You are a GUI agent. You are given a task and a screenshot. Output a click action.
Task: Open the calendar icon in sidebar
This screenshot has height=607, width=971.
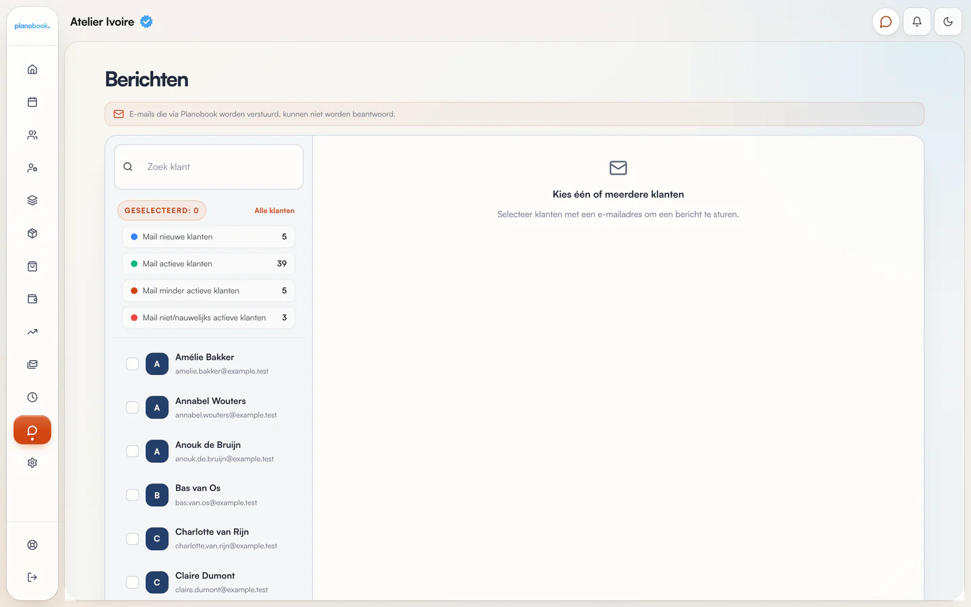32,102
